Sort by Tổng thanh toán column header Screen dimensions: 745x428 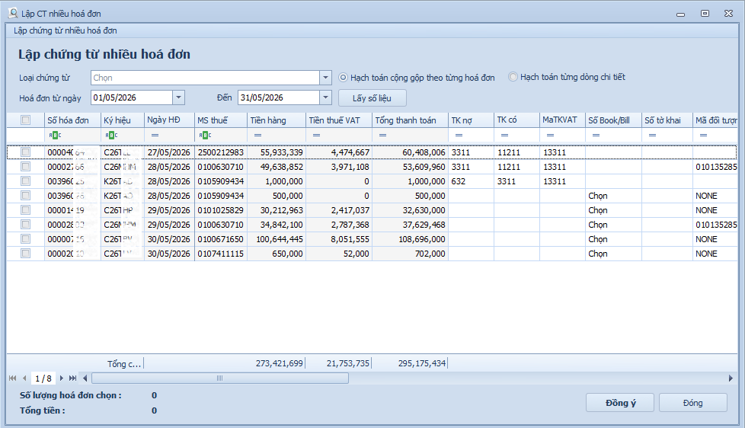point(410,120)
